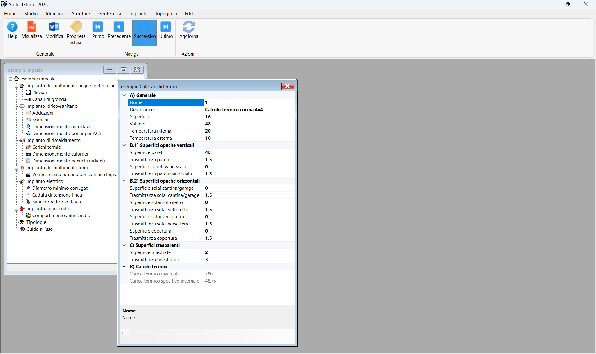Select the Edit ribbon tab
This screenshot has height=354, width=596.
[x=189, y=14]
